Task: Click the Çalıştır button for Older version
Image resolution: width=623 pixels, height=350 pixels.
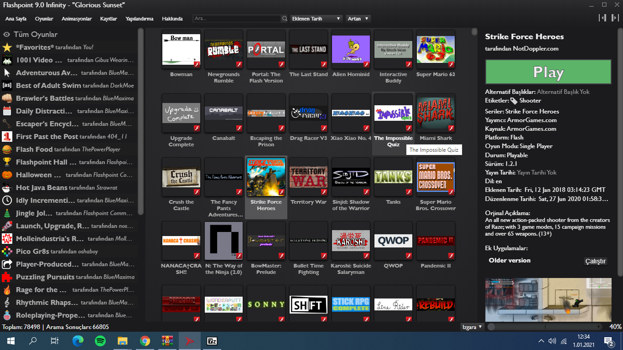Action: pyautogui.click(x=596, y=261)
